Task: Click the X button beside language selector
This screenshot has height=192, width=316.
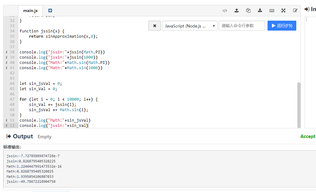Action: [155, 26]
